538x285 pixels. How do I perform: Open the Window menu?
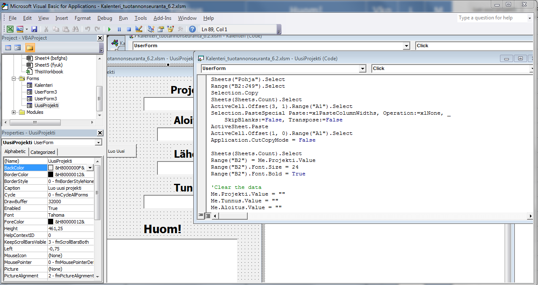click(x=187, y=18)
